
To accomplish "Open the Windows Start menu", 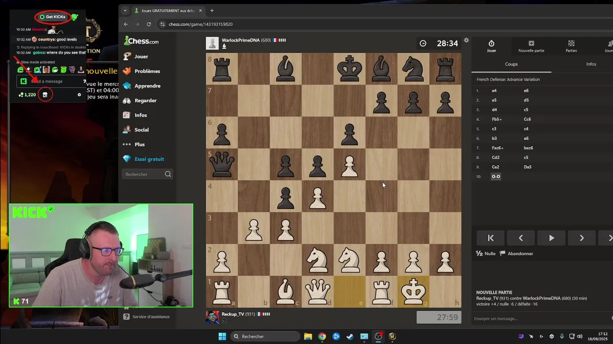I will [222, 336].
